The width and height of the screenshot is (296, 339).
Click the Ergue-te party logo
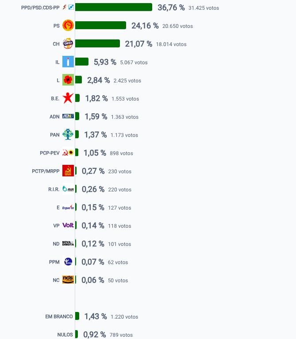[68, 207]
